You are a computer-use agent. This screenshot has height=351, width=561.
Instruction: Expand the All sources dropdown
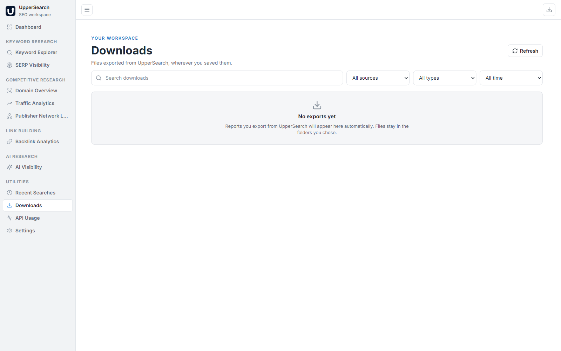point(378,78)
